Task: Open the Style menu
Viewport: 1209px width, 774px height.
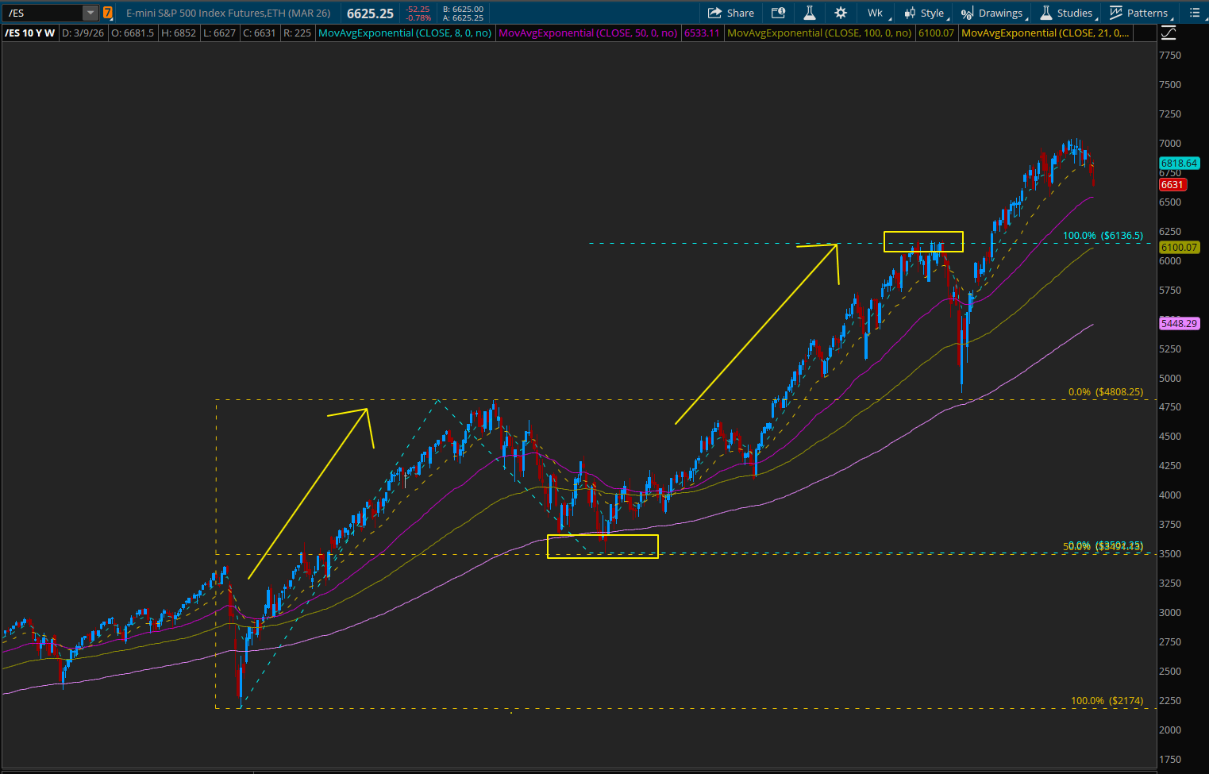Action: click(925, 13)
